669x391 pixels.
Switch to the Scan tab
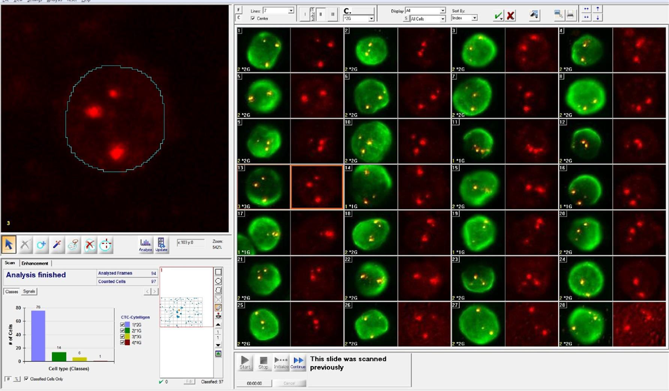tap(10, 263)
